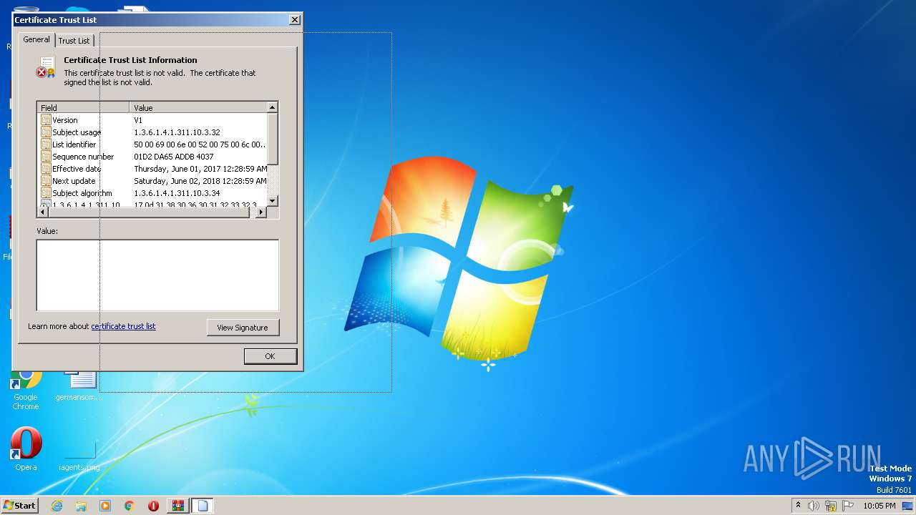The height and width of the screenshot is (515, 916).
Task: Select the germansom... desktop file
Action: tap(79, 385)
